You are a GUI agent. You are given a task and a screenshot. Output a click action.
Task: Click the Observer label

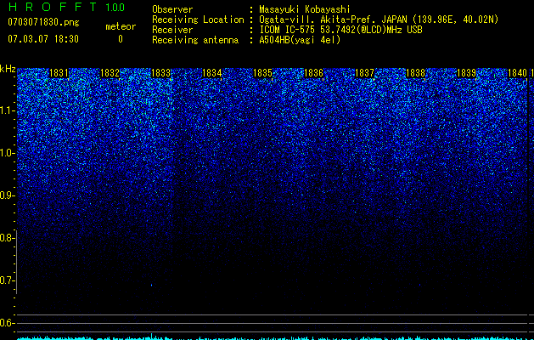[x=172, y=9]
